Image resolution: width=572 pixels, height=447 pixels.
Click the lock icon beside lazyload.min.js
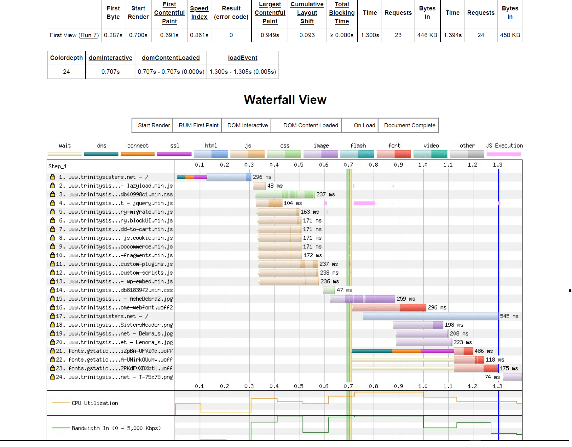pos(53,186)
